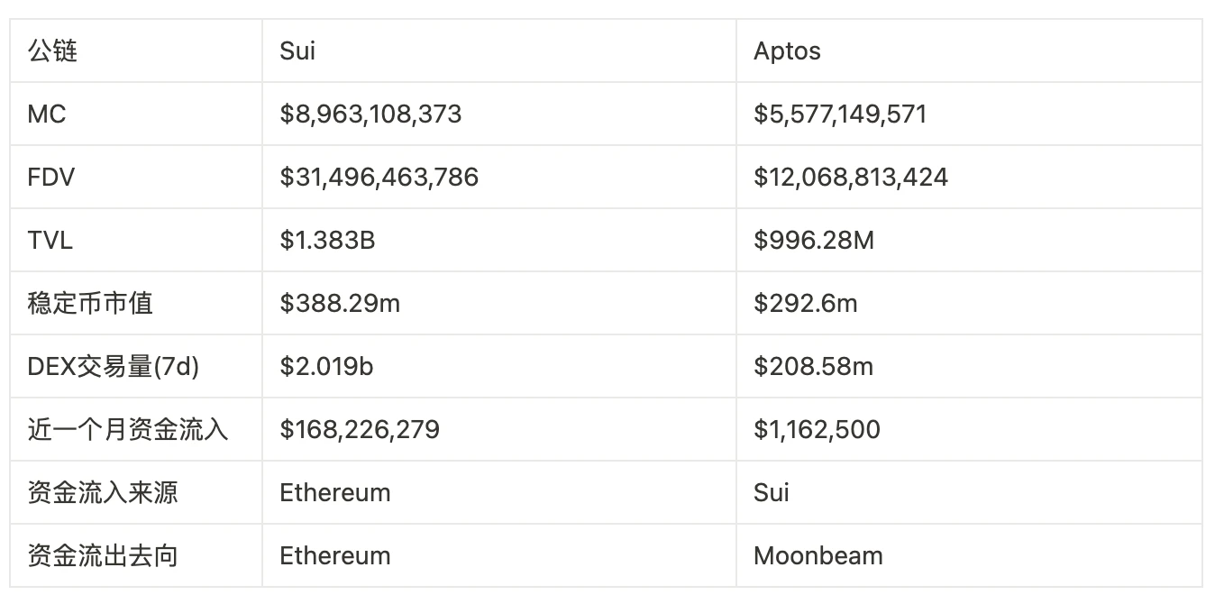Select the FDV row label
Image resolution: width=1215 pixels, height=604 pixels.
[x=50, y=178]
